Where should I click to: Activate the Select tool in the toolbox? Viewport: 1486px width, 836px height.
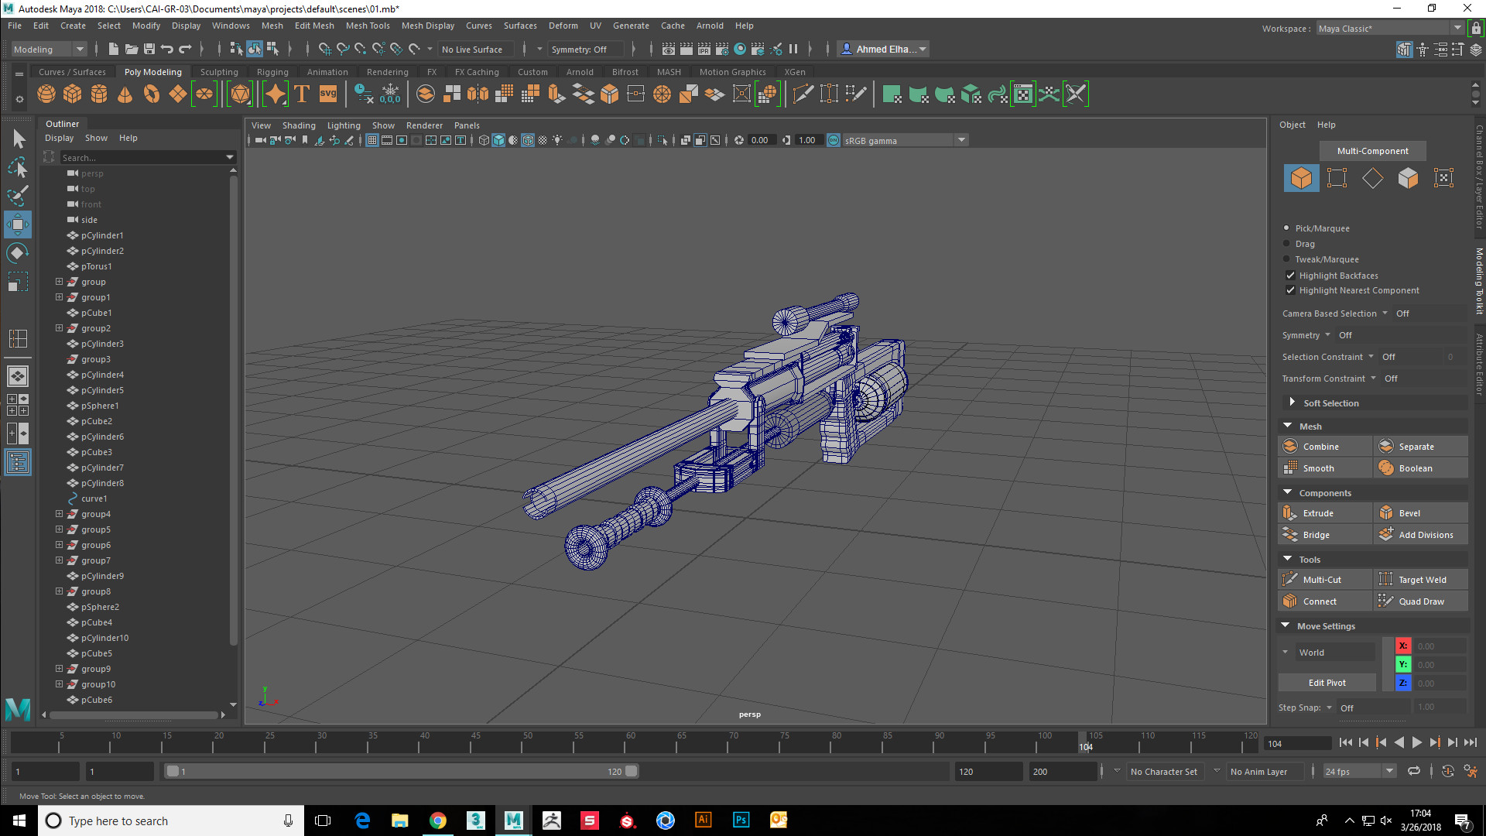(x=18, y=139)
